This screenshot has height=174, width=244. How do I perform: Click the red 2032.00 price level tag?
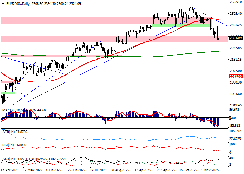click(x=236, y=76)
